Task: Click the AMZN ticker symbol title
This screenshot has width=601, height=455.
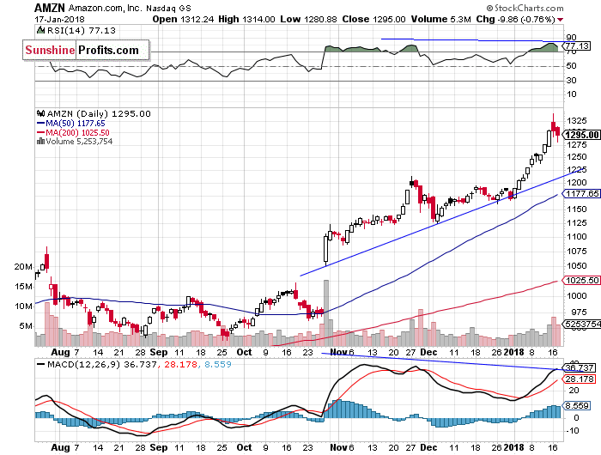Action: click(x=50, y=8)
